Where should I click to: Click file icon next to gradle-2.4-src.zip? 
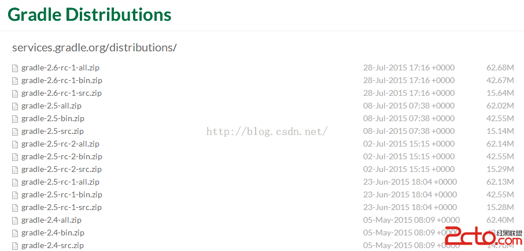click(15, 245)
